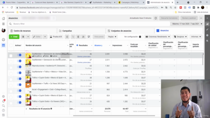Open the Reglas dropdown
The height and width of the screenshot is (118, 210).
pos(112,37)
